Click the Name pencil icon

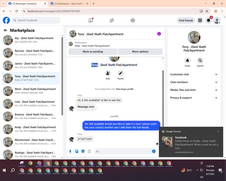pyautogui.click(x=121, y=73)
